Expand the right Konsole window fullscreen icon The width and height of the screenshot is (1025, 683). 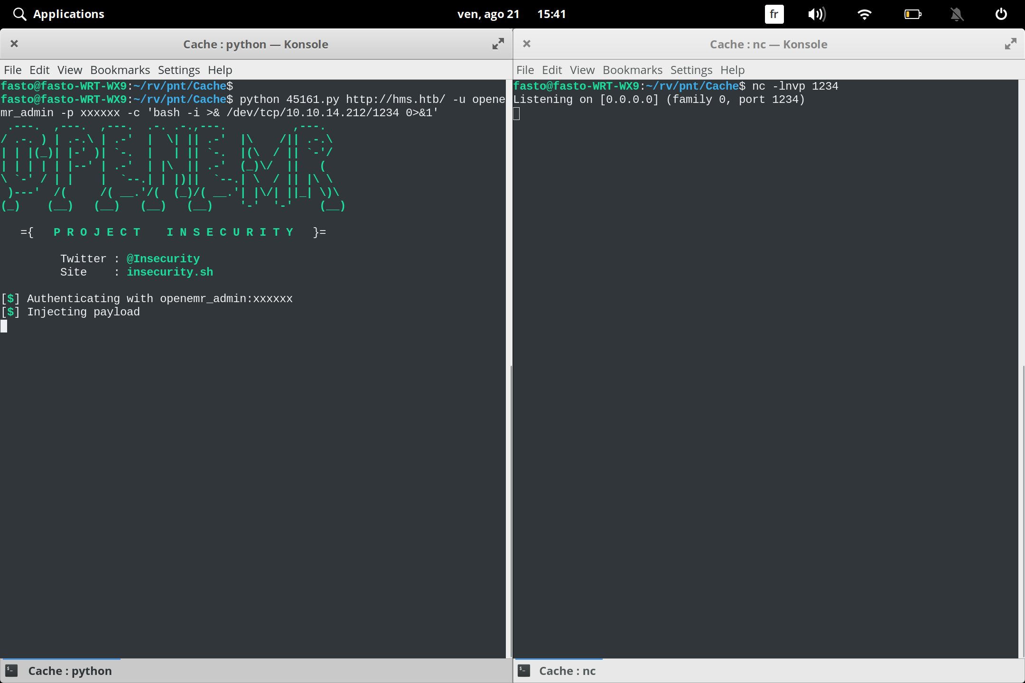[x=1010, y=44]
